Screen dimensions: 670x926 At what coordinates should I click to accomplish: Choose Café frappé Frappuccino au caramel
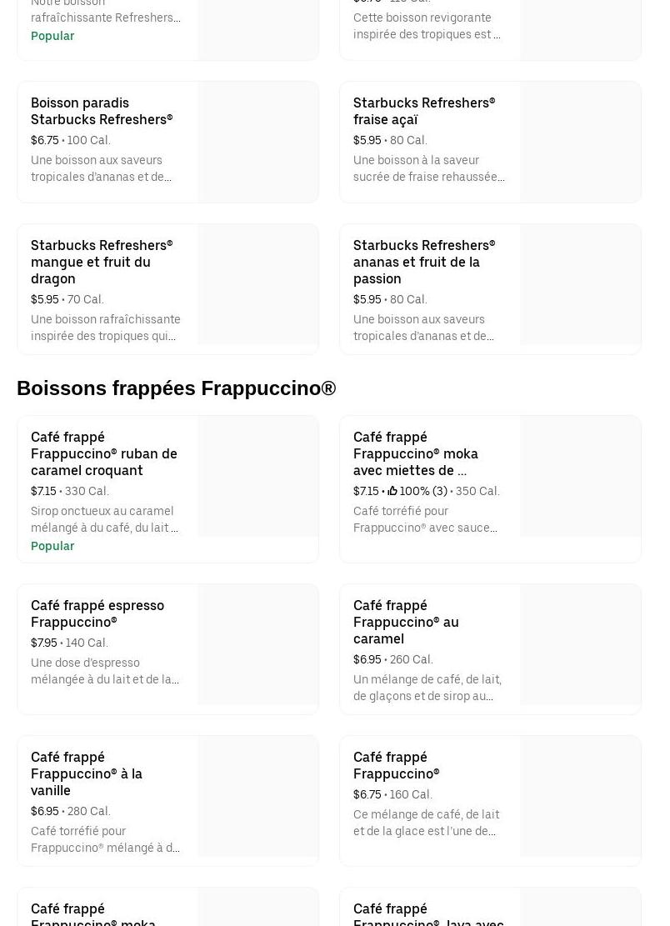[406, 622]
